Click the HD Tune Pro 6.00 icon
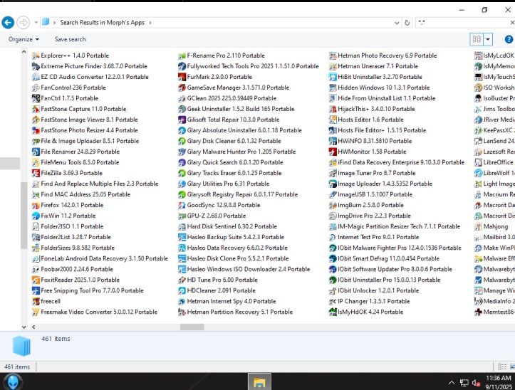 point(182,280)
